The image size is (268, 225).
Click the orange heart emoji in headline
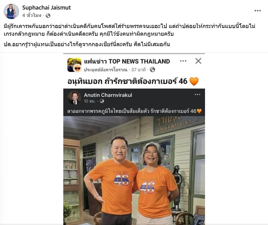194,81
